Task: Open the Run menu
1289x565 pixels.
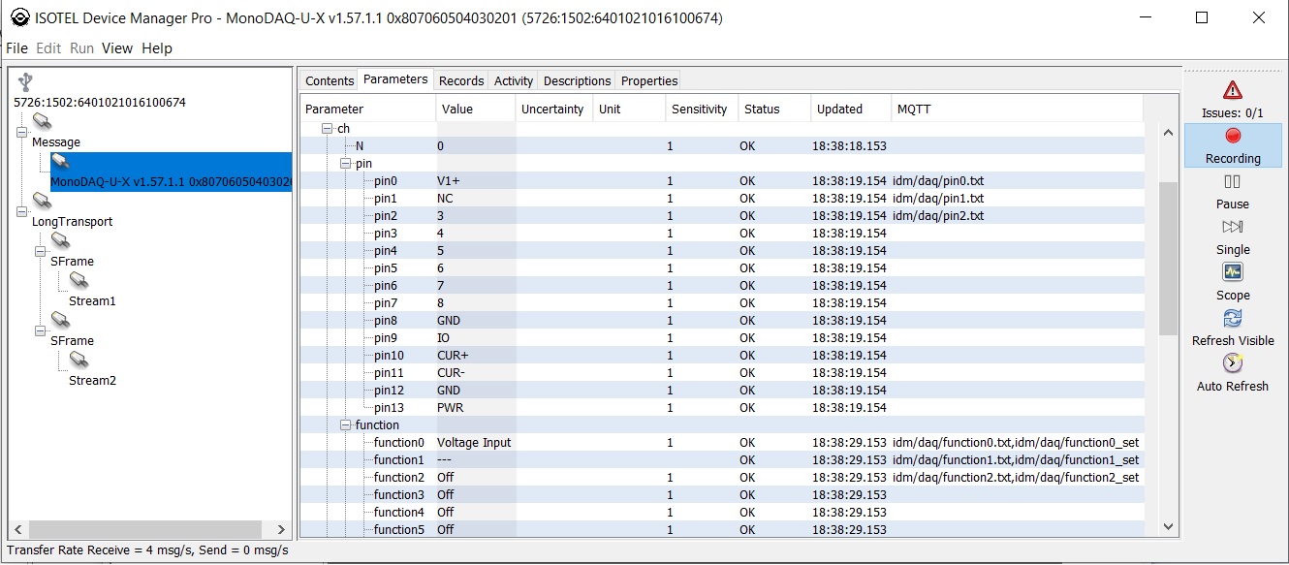Action: [81, 48]
